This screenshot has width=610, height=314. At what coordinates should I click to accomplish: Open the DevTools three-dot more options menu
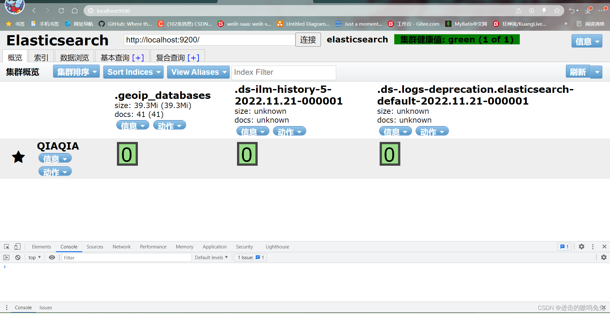pos(593,247)
